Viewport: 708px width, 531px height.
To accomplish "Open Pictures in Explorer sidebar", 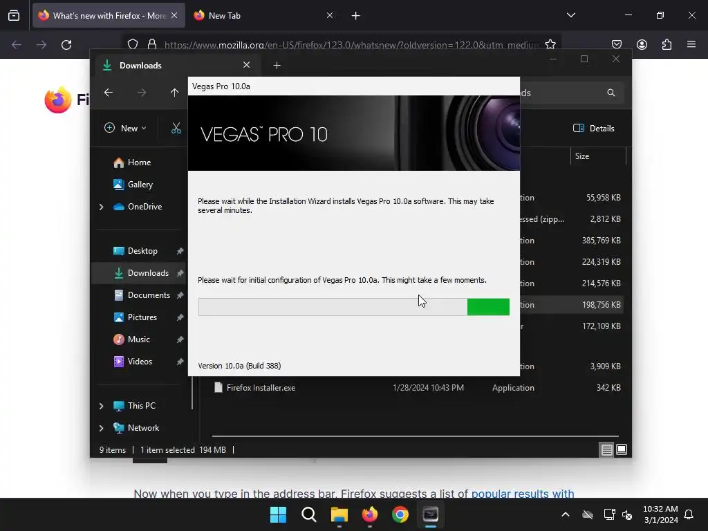I will 142,317.
